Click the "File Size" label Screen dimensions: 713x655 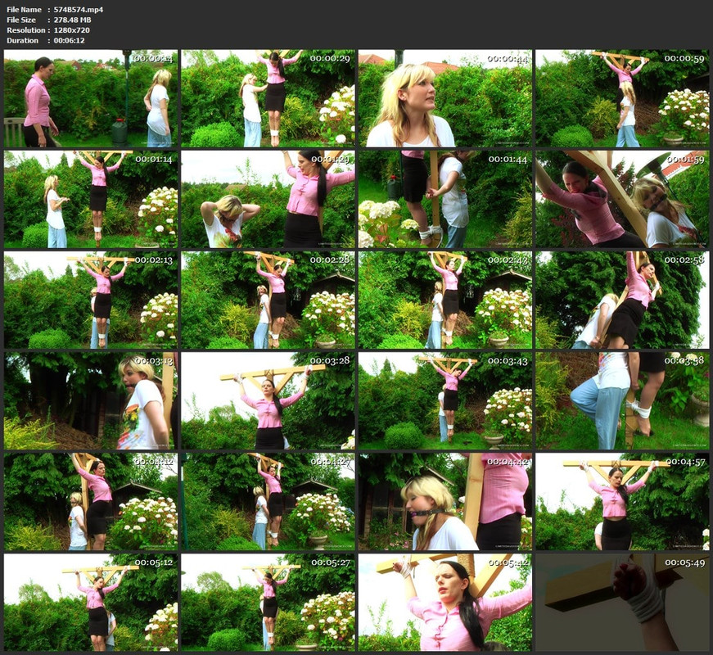(x=21, y=20)
